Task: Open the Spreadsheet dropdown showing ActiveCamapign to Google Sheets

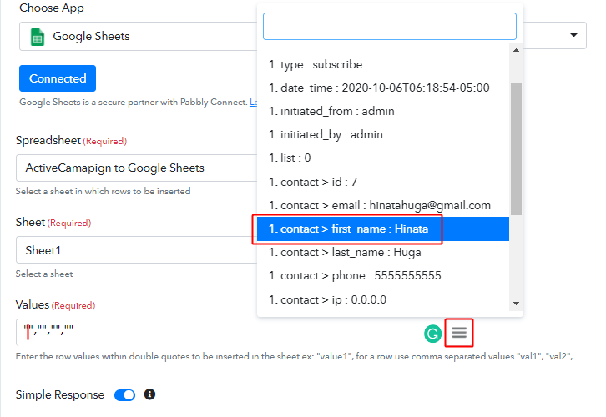Action: pyautogui.click(x=136, y=168)
